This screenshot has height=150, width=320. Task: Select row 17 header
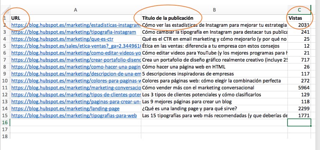[x=5, y=129]
